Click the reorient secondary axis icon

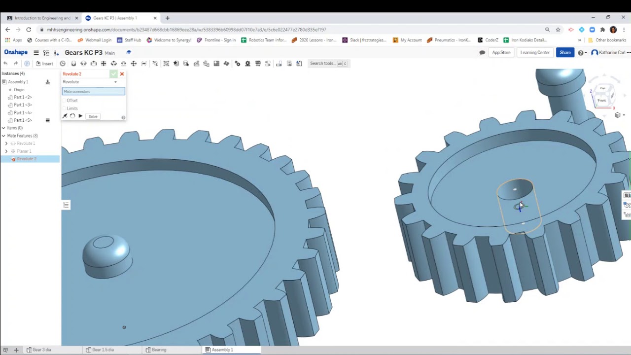tap(72, 116)
